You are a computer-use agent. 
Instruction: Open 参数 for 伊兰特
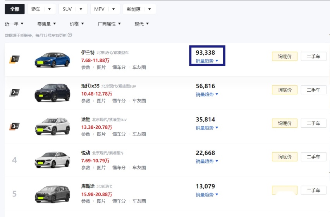(x=86, y=67)
